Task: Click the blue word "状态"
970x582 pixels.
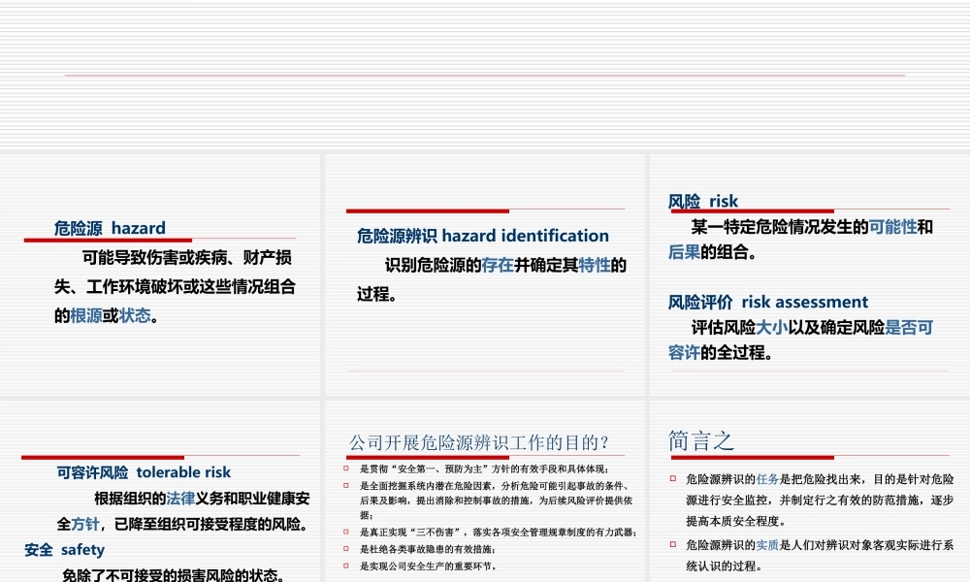Action: point(135,316)
